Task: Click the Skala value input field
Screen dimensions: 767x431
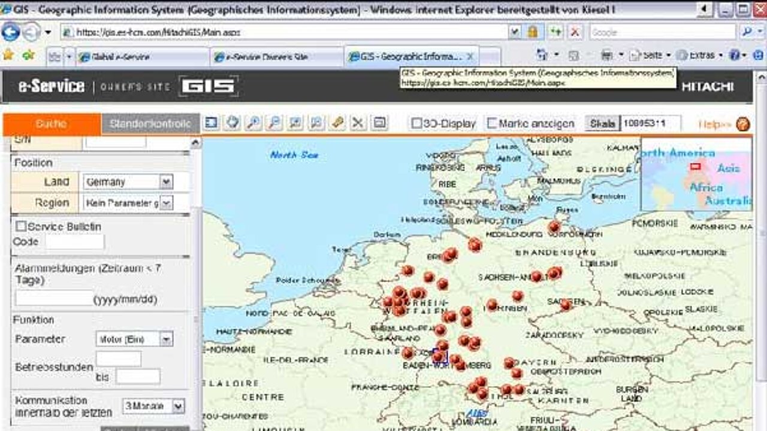Action: 650,123
